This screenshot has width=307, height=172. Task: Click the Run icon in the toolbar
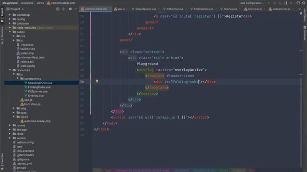pyautogui.click(x=269, y=3)
